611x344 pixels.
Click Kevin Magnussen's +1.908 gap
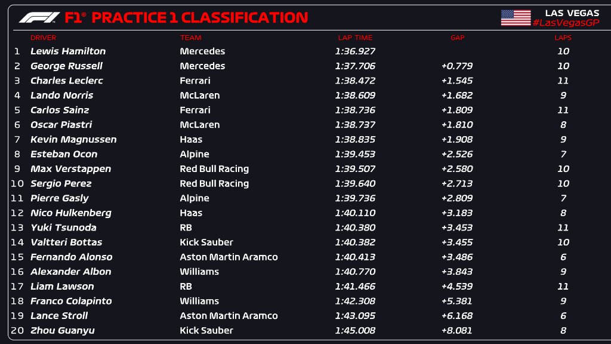click(457, 140)
